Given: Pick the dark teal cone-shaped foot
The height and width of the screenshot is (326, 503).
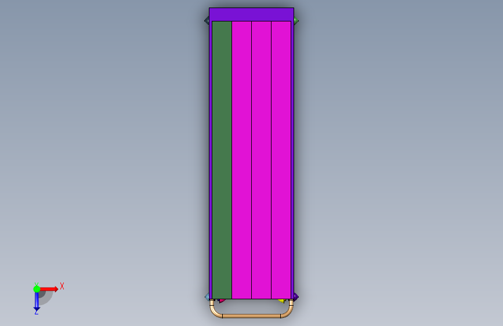Looking at the screenshot, I should tap(207, 21).
